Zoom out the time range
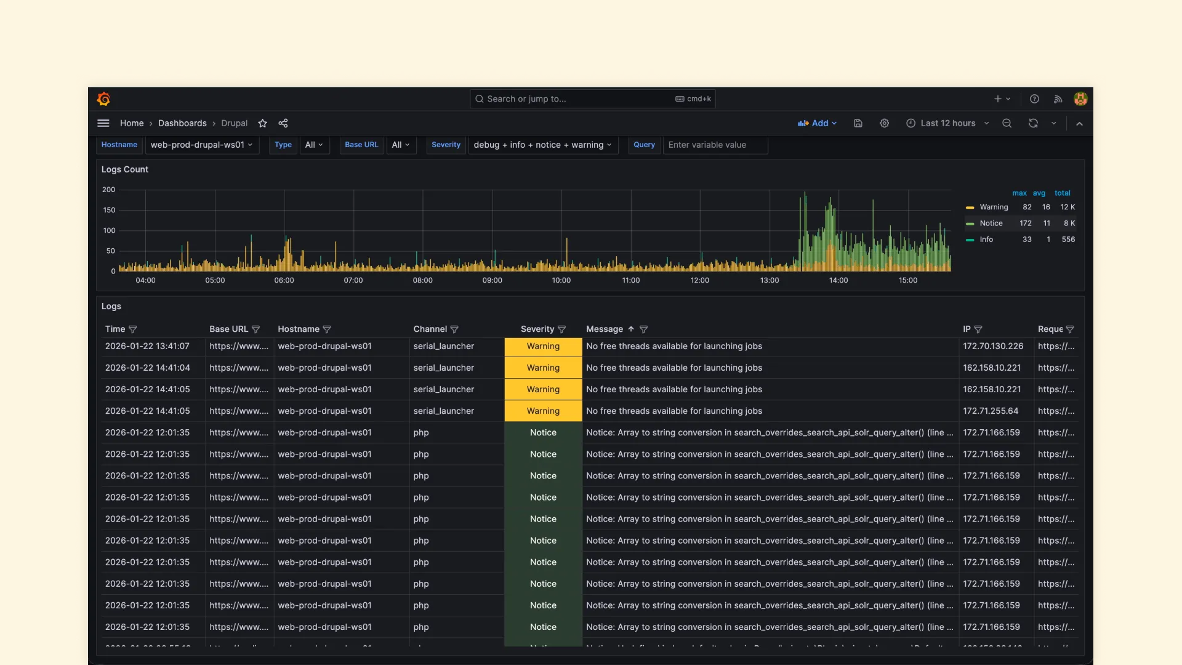The image size is (1182, 665). (x=1007, y=123)
